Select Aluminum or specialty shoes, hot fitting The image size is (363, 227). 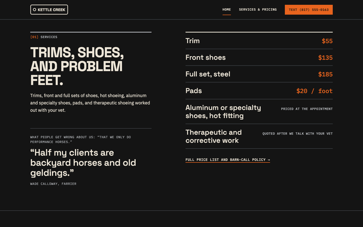coord(223,111)
